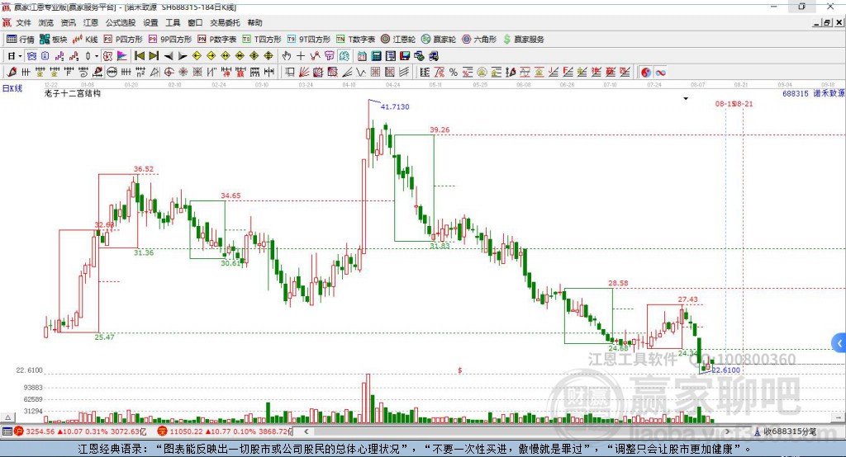Click the black right arrow icon
The height and width of the screenshot is (457, 846).
click(183, 56)
